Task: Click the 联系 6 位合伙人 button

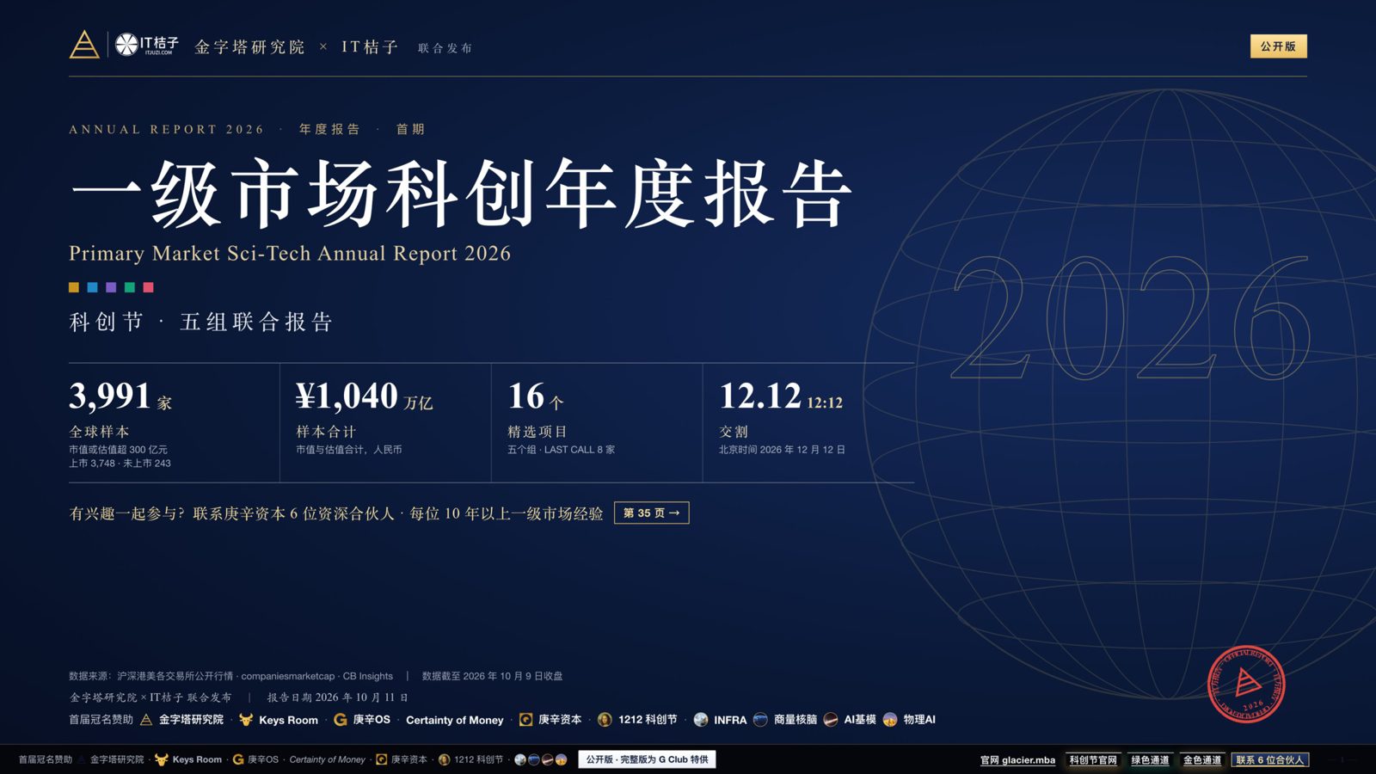Action: pyautogui.click(x=1270, y=760)
